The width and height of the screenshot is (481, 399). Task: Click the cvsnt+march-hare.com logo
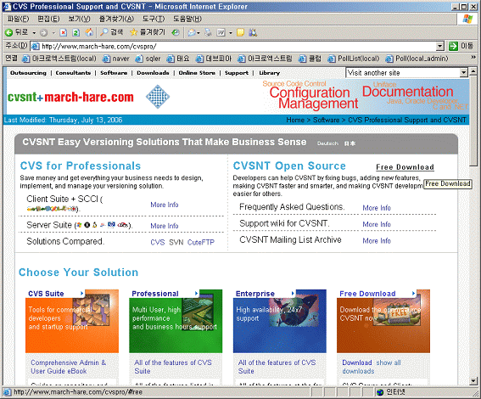pyautogui.click(x=70, y=97)
